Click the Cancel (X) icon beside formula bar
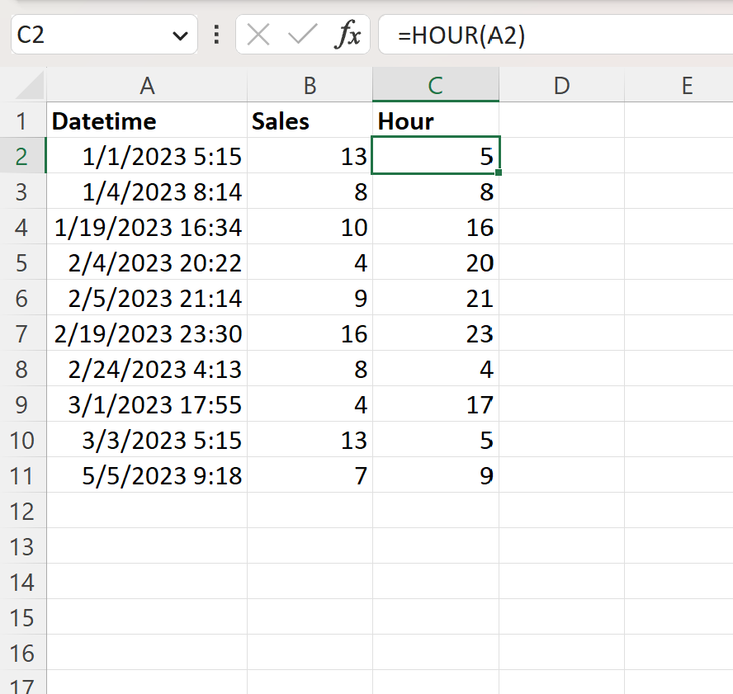The height and width of the screenshot is (694, 733). (x=259, y=35)
